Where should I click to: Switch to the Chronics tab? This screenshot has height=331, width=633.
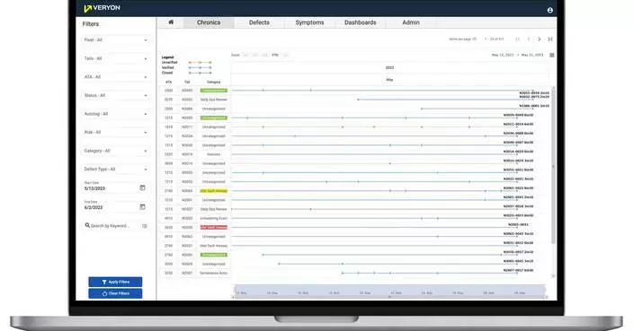coord(209,22)
